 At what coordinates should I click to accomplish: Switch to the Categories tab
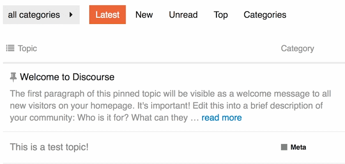coord(265,15)
